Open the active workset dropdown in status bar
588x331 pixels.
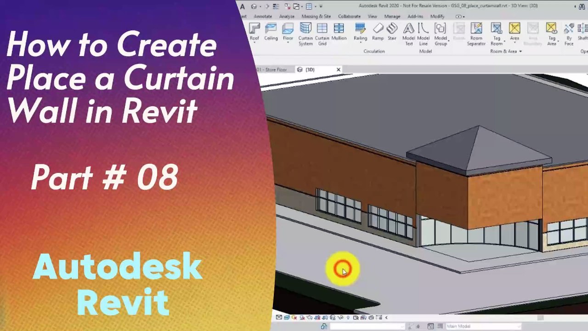367,326
